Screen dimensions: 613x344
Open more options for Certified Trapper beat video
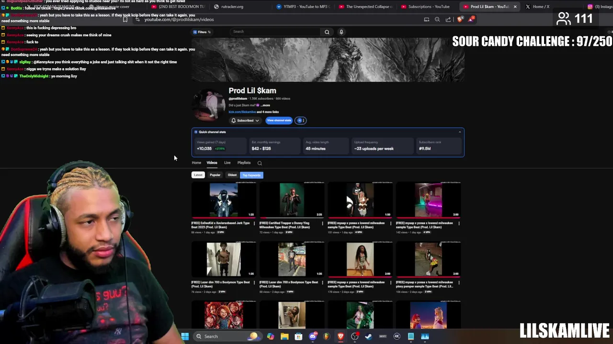[x=322, y=223]
